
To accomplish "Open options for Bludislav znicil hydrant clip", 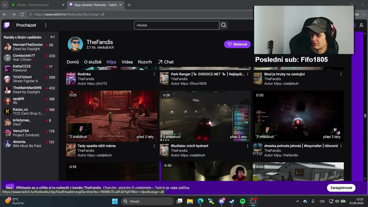I will click(x=248, y=146).
